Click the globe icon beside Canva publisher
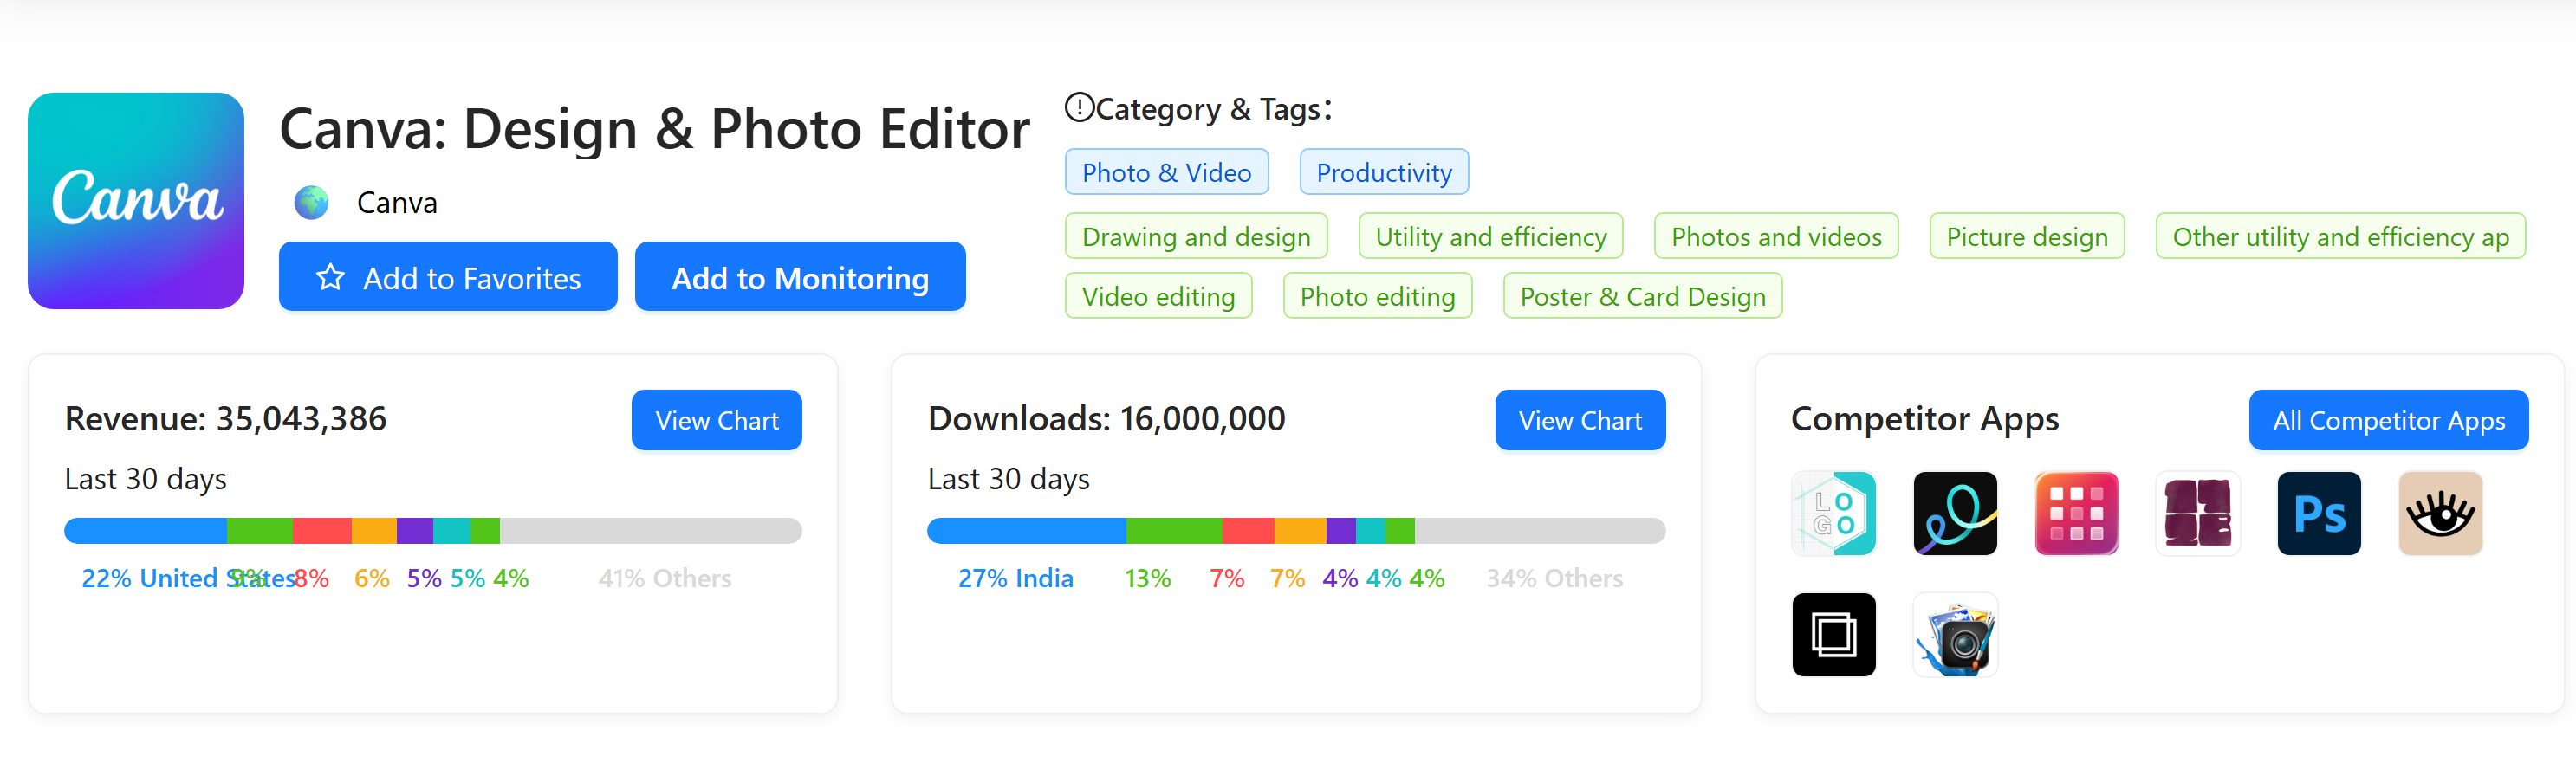The height and width of the screenshot is (782, 2576). pos(311,203)
